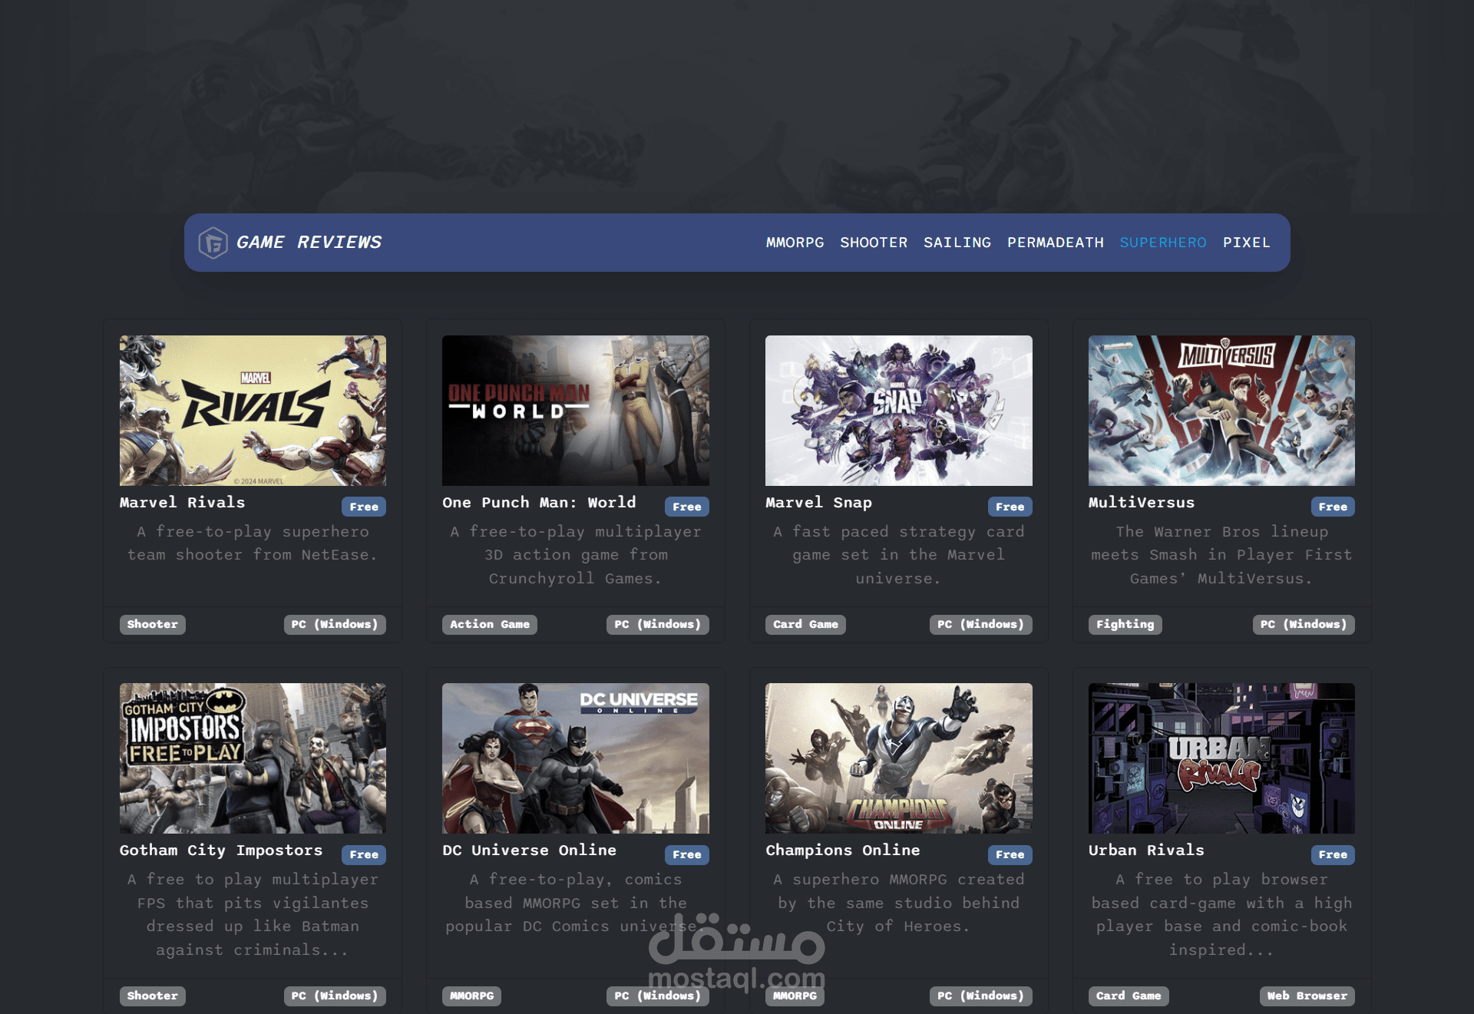Click the Free badge on Marvel Snap
The width and height of the screenshot is (1474, 1014).
pos(1010,507)
